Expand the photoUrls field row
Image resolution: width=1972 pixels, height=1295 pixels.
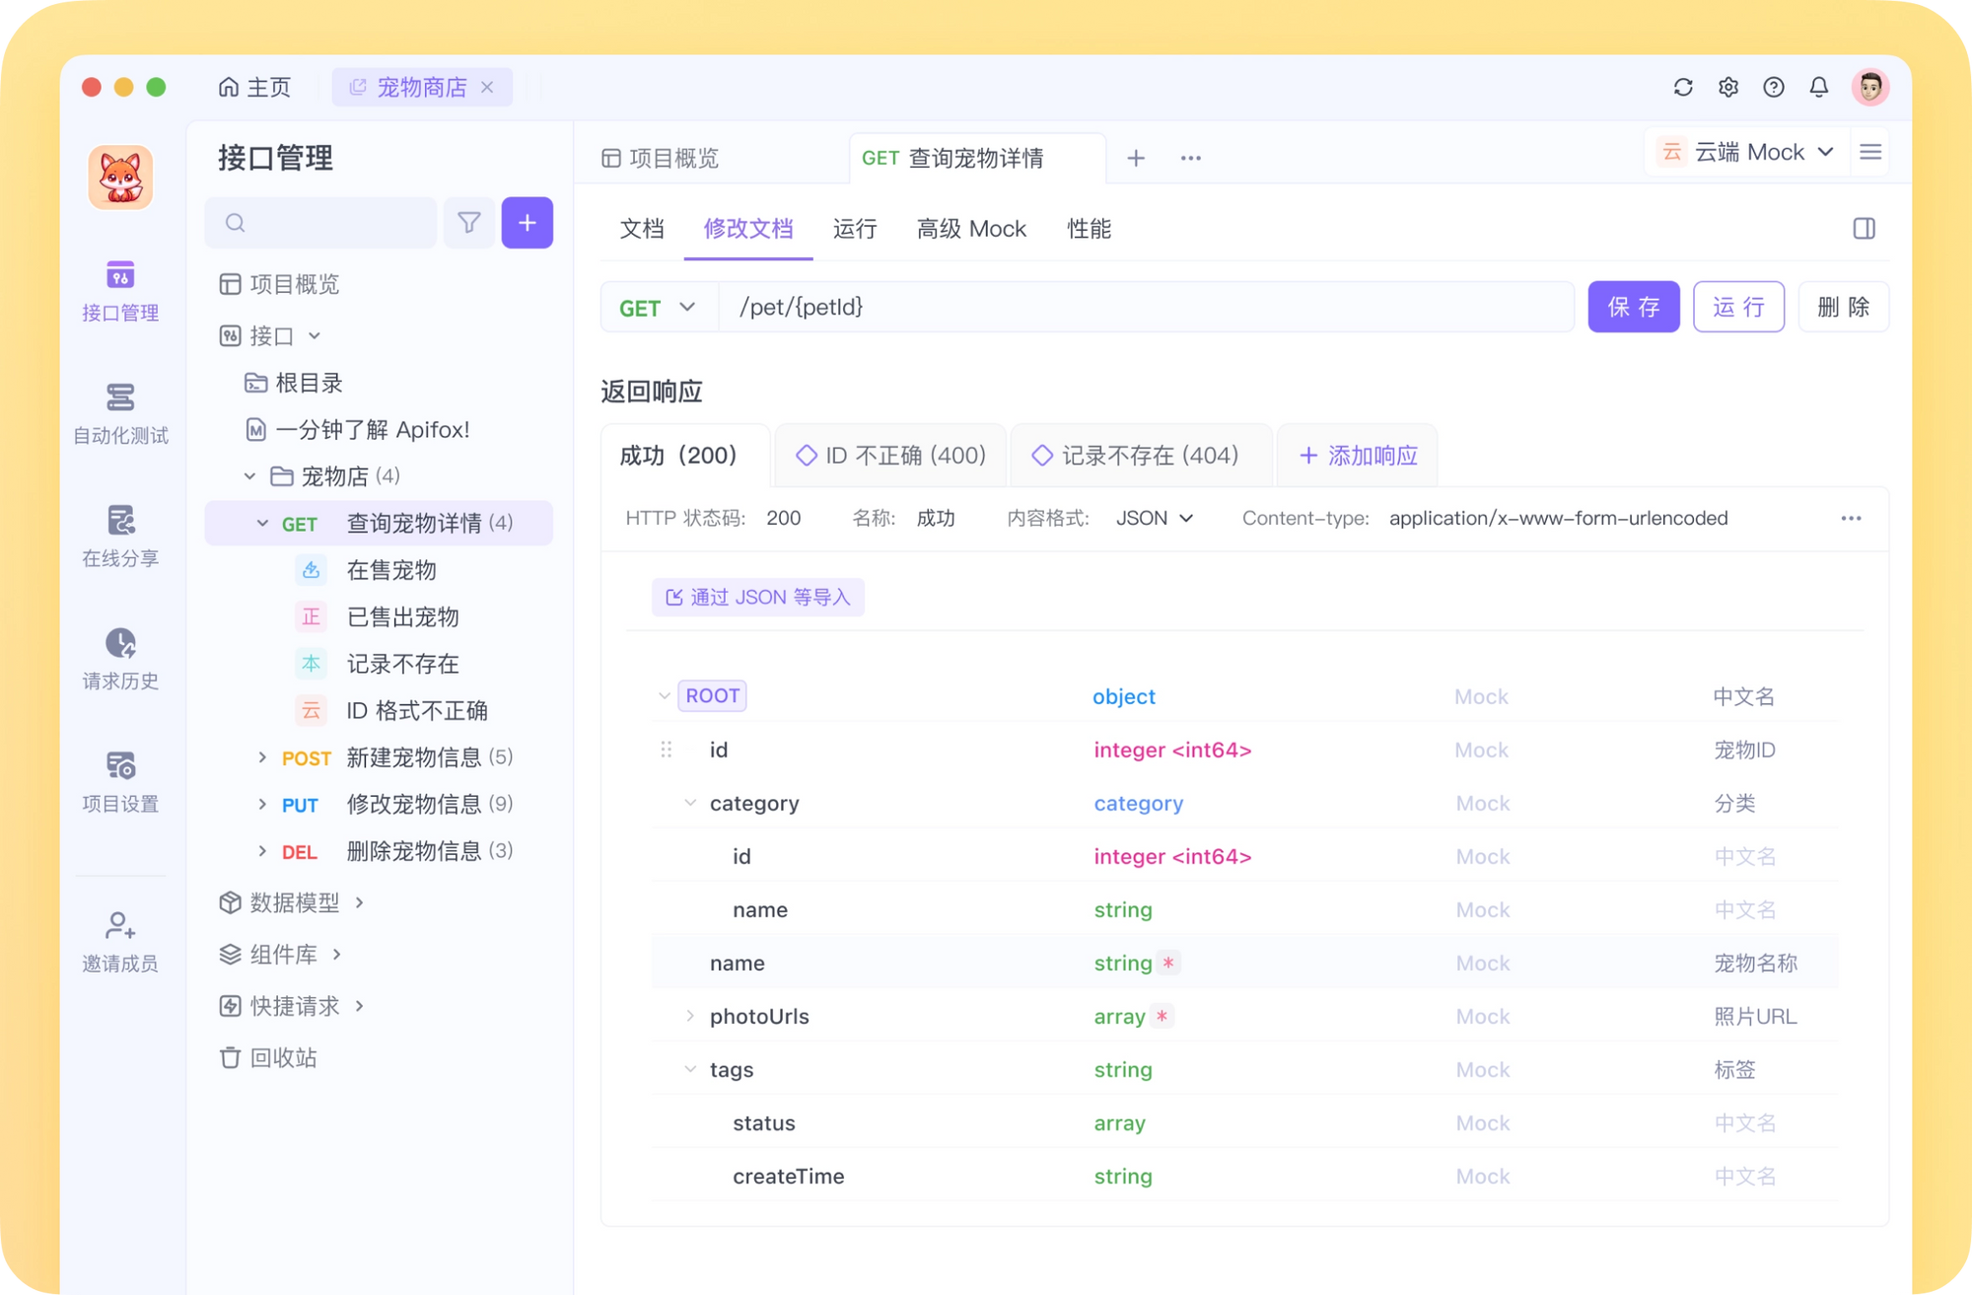[690, 1016]
